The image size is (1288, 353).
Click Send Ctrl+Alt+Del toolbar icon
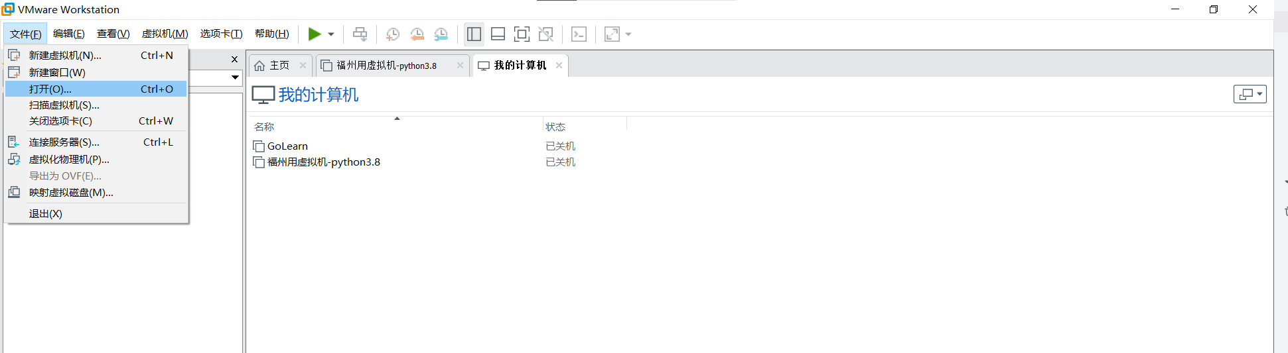coord(360,34)
